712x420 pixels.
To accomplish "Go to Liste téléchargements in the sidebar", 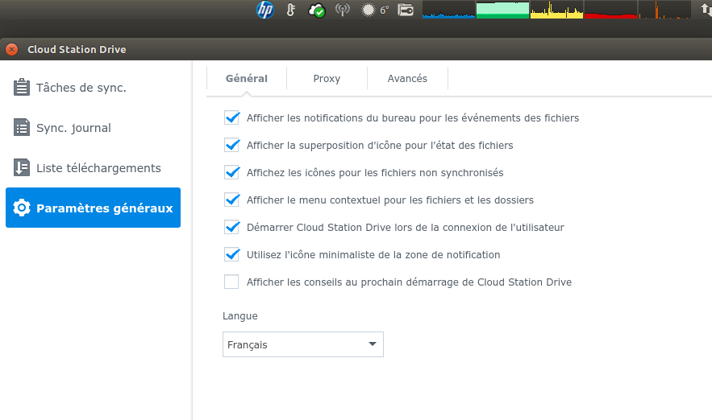I will point(98,168).
